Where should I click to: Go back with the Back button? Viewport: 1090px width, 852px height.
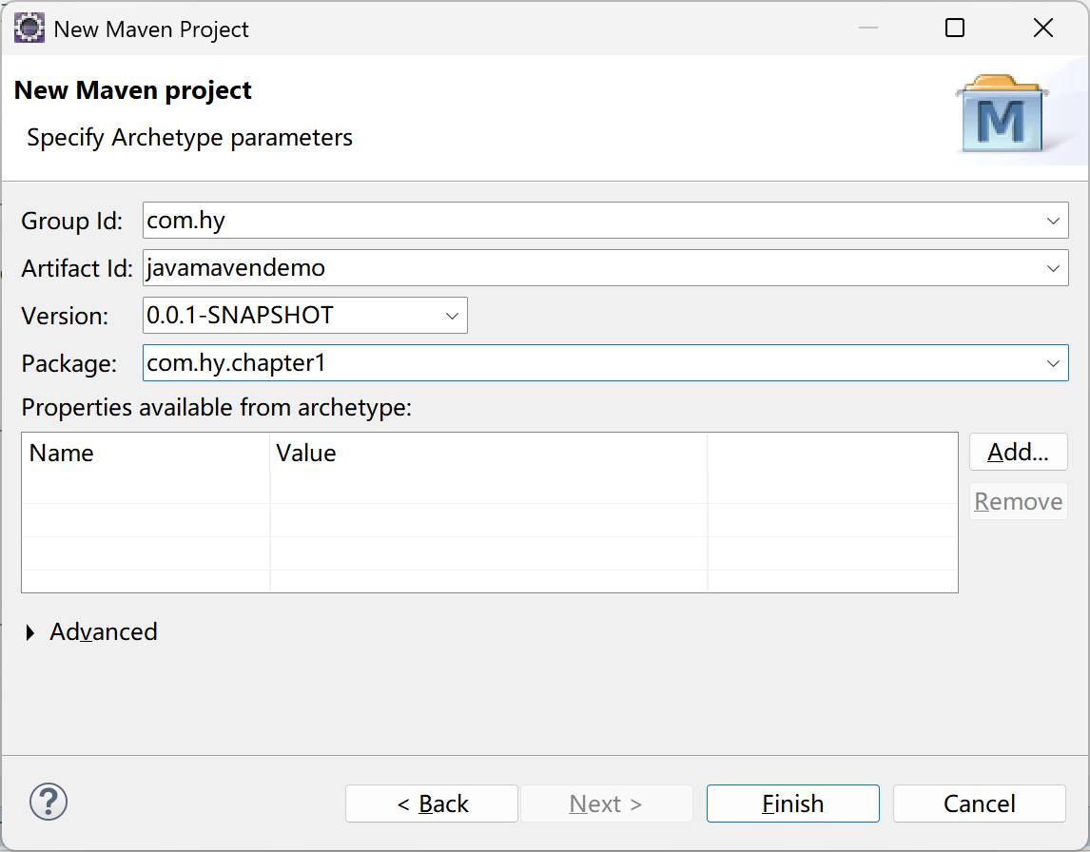432,804
